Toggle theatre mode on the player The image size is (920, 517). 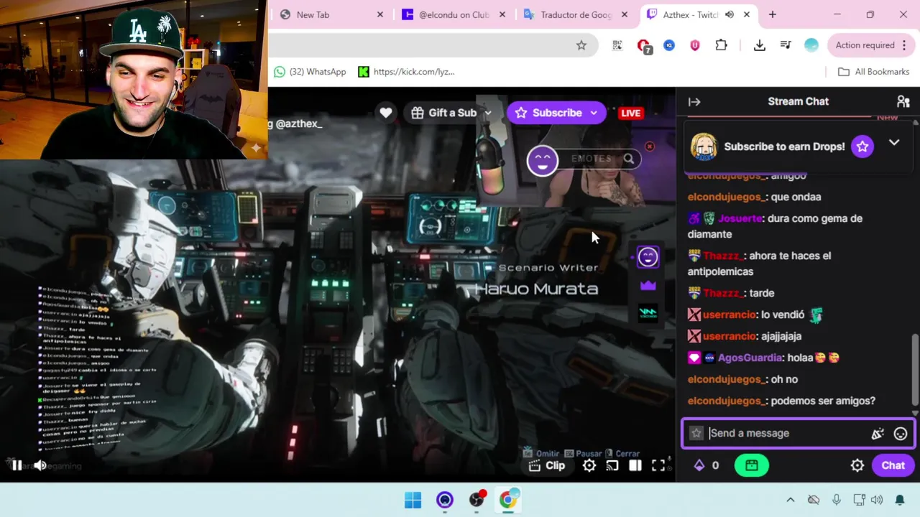(x=635, y=465)
